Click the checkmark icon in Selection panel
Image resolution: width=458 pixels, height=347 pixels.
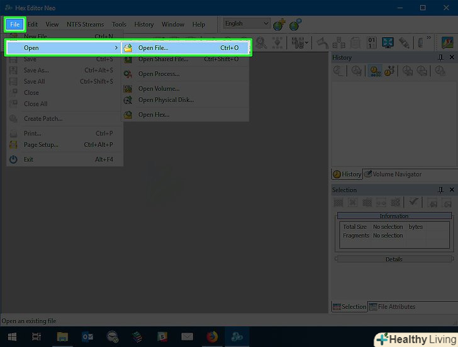[x=413, y=202]
